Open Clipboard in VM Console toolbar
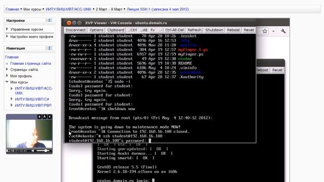Viewport: 324px width, 182px height. (x=115, y=30)
